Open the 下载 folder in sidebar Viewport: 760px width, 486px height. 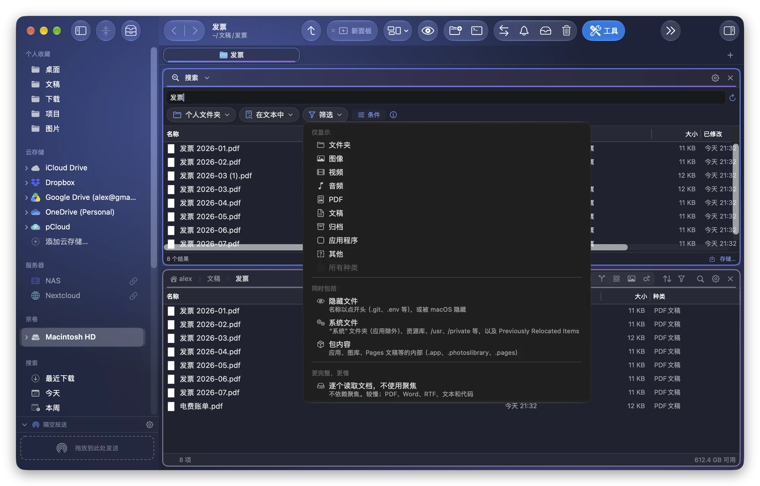click(52, 99)
